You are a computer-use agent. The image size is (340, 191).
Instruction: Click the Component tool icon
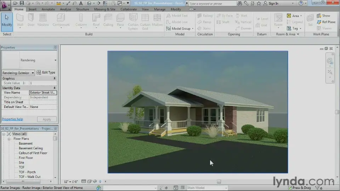61,18
